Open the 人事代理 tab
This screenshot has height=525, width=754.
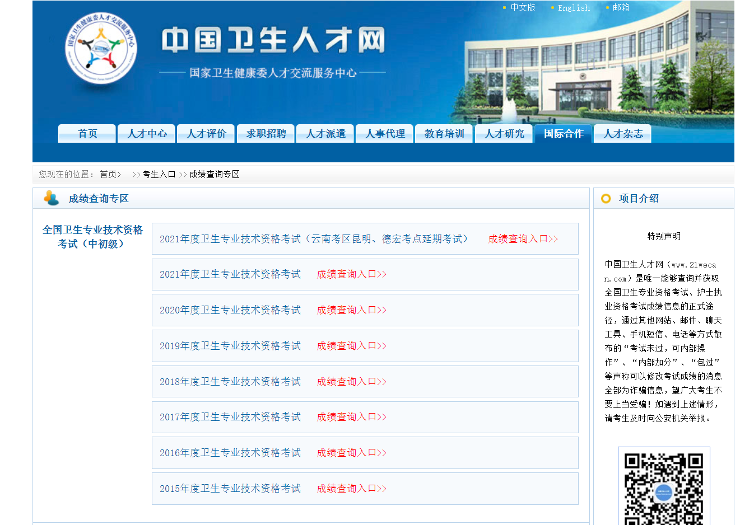pos(384,133)
